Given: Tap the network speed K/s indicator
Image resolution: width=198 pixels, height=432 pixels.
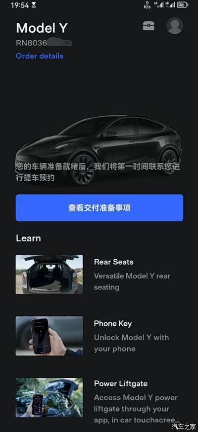Looking at the screenshot, I should click(147, 5).
